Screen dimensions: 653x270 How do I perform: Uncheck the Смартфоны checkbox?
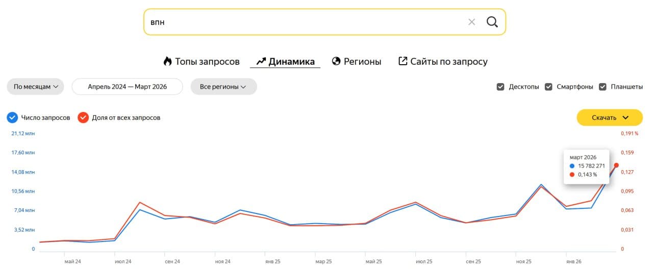click(x=548, y=87)
